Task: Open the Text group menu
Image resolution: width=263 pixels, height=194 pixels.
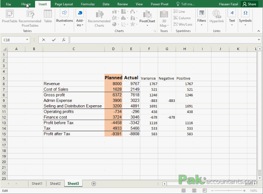Action: pyautogui.click(x=232, y=18)
